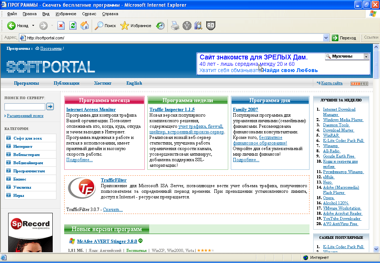This screenshot has height=263, width=380.
Task: Open the Forward button history dropdown arrow
Action: [52, 26]
